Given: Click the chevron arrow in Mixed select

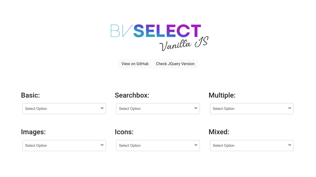Looking at the screenshot, I should click(x=290, y=145).
